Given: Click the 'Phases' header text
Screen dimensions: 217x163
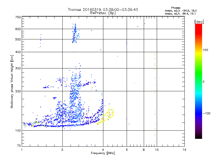Looking at the screenshot, I should click(x=175, y=8).
